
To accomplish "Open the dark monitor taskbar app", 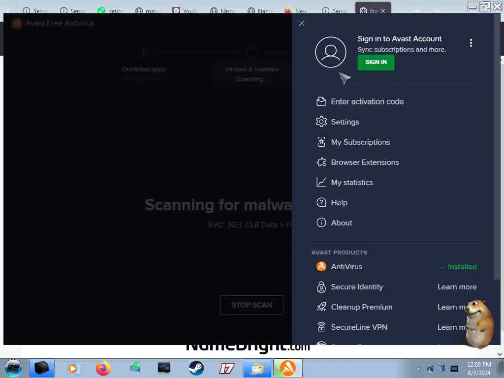I will click(164, 368).
